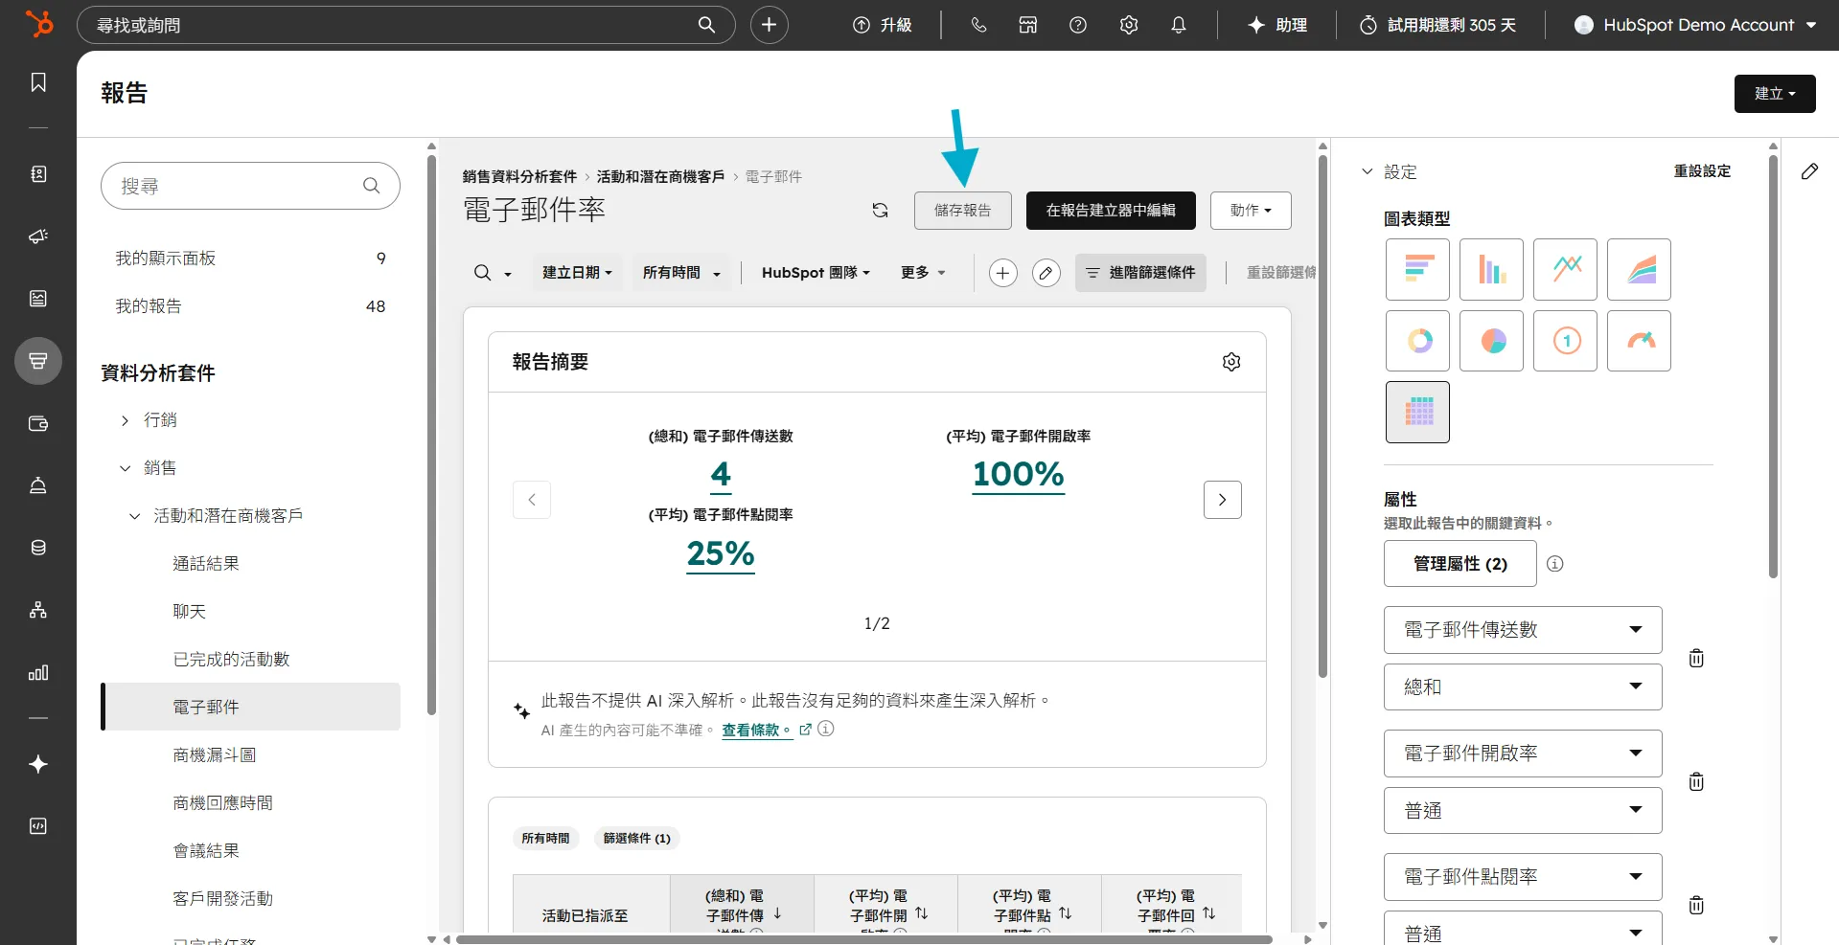Click 管理屬性 (2) button
This screenshot has height=945, width=1839.
pos(1460,564)
